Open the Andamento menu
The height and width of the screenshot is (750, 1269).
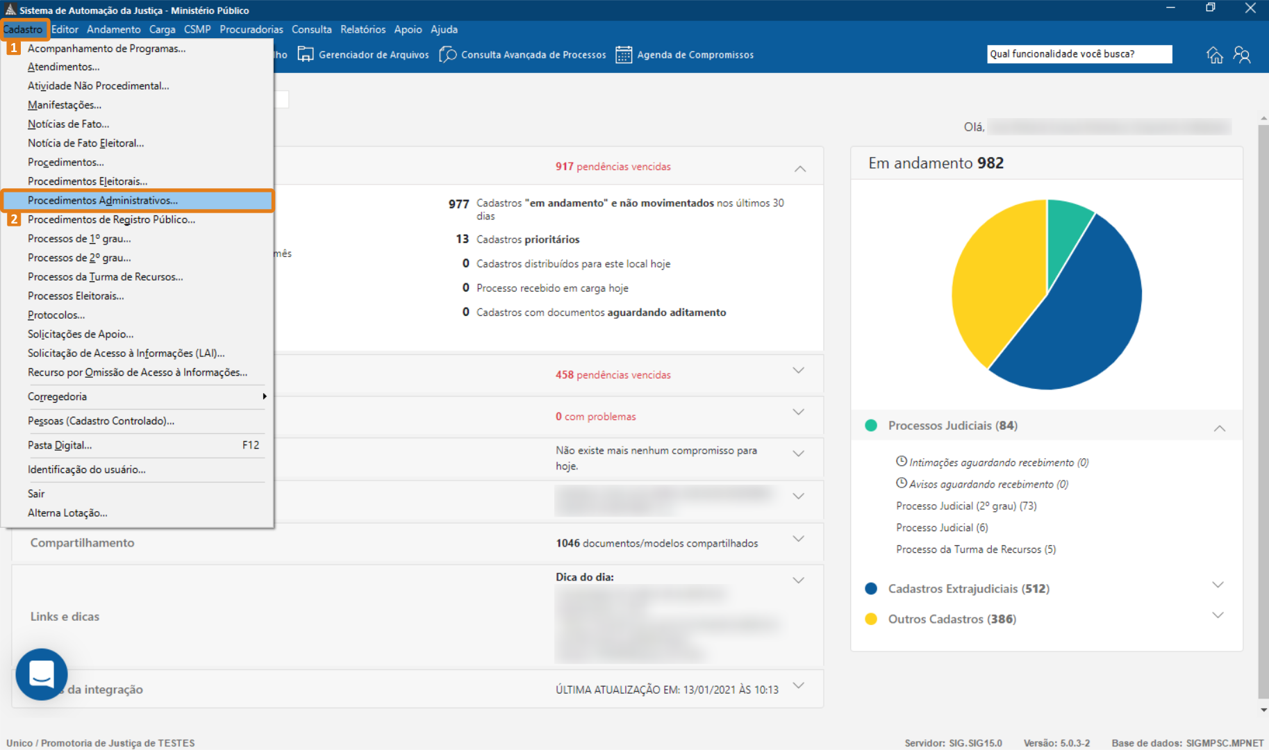pyautogui.click(x=113, y=29)
